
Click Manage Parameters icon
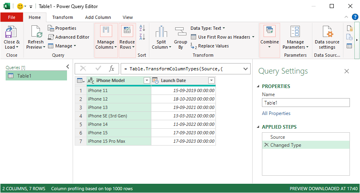tap(295, 31)
